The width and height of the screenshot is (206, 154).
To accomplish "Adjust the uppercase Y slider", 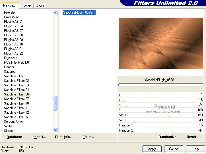I will click(x=161, y=110).
